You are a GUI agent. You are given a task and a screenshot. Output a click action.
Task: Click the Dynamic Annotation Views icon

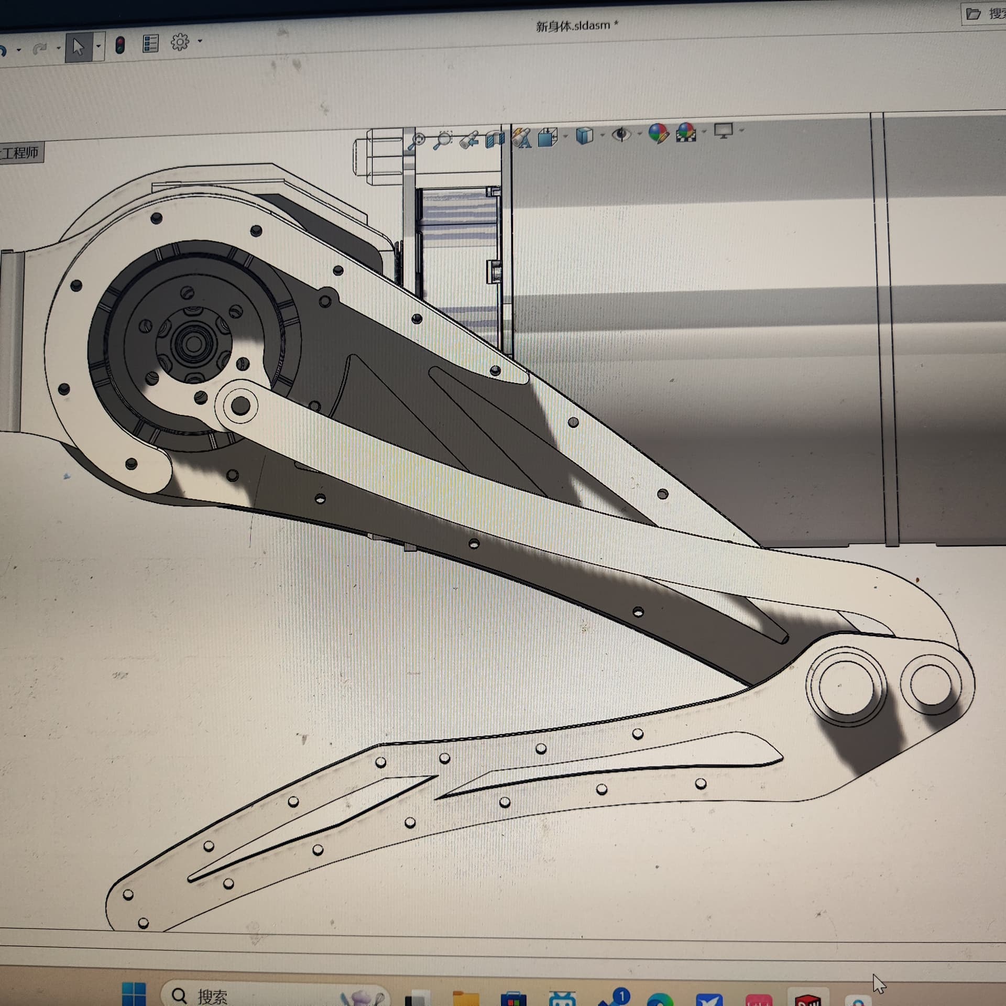[x=522, y=138]
